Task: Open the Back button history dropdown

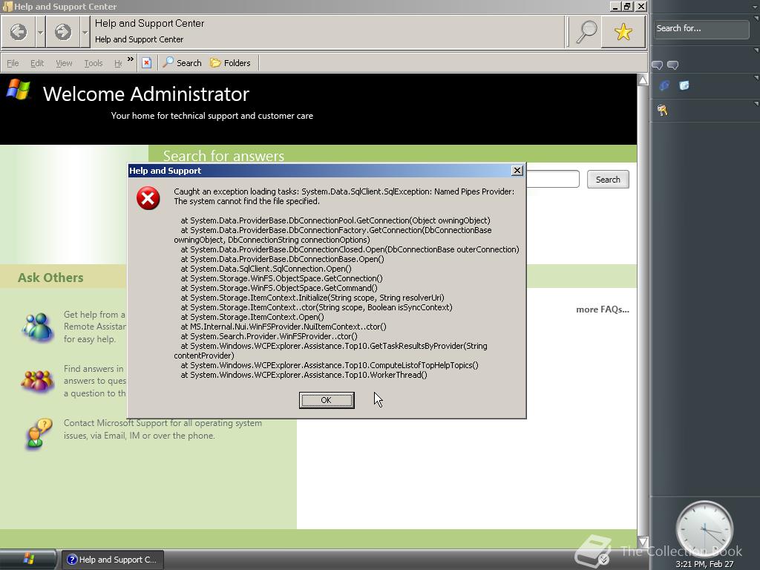Action: 40,32
